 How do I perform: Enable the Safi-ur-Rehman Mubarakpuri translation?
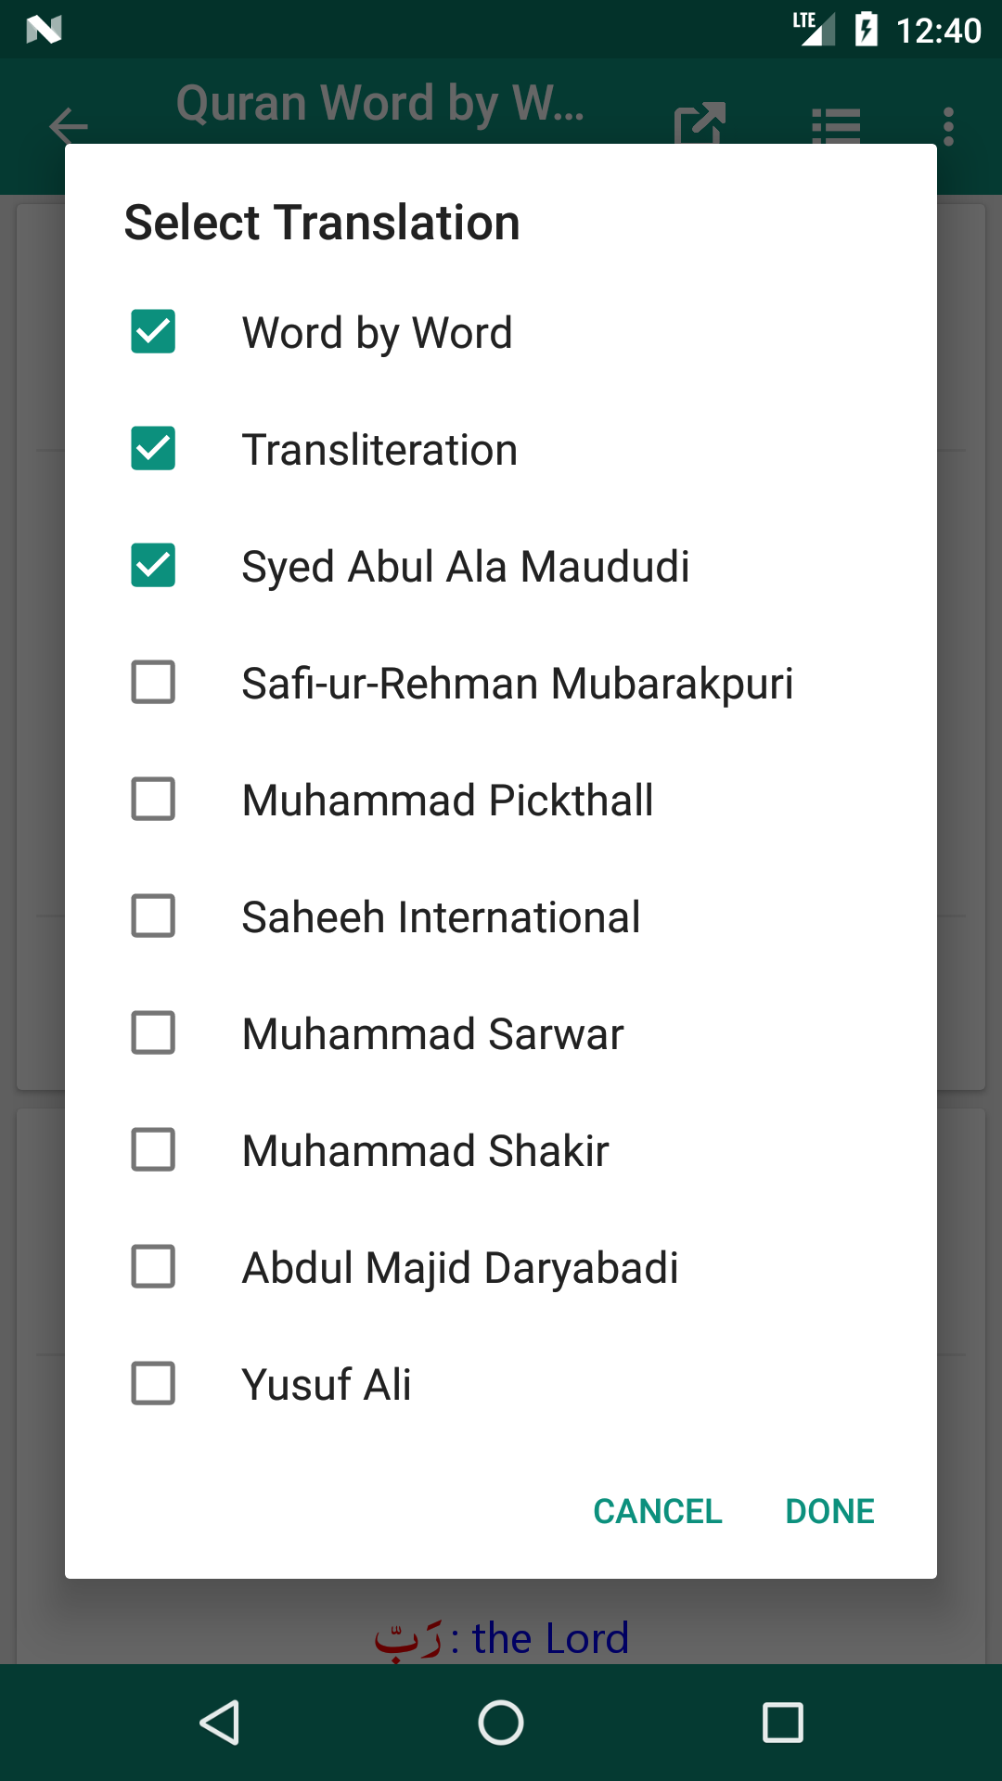pos(153,683)
